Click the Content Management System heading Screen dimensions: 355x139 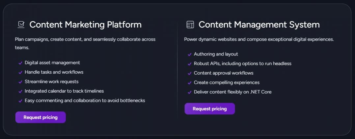pos(259,25)
